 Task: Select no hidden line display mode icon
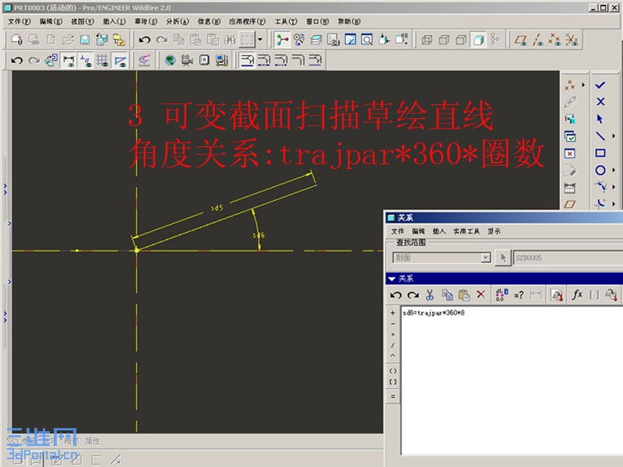click(461, 40)
